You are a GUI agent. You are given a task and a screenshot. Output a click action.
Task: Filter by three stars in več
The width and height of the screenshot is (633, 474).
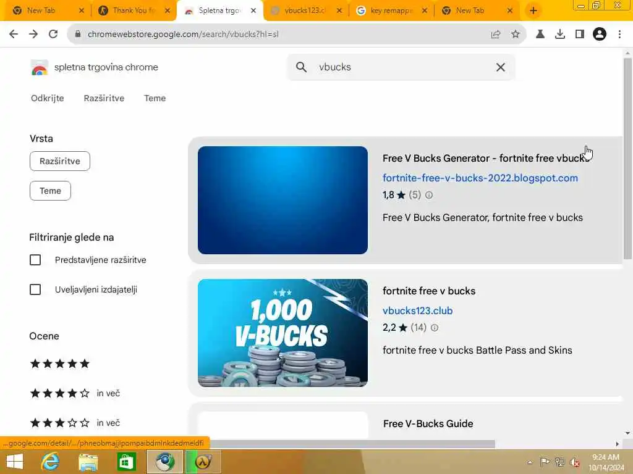[75, 423]
